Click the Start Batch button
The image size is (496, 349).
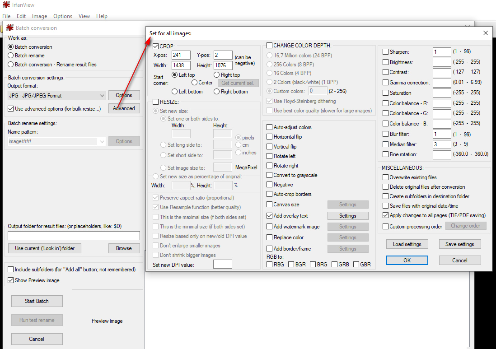pos(37,301)
